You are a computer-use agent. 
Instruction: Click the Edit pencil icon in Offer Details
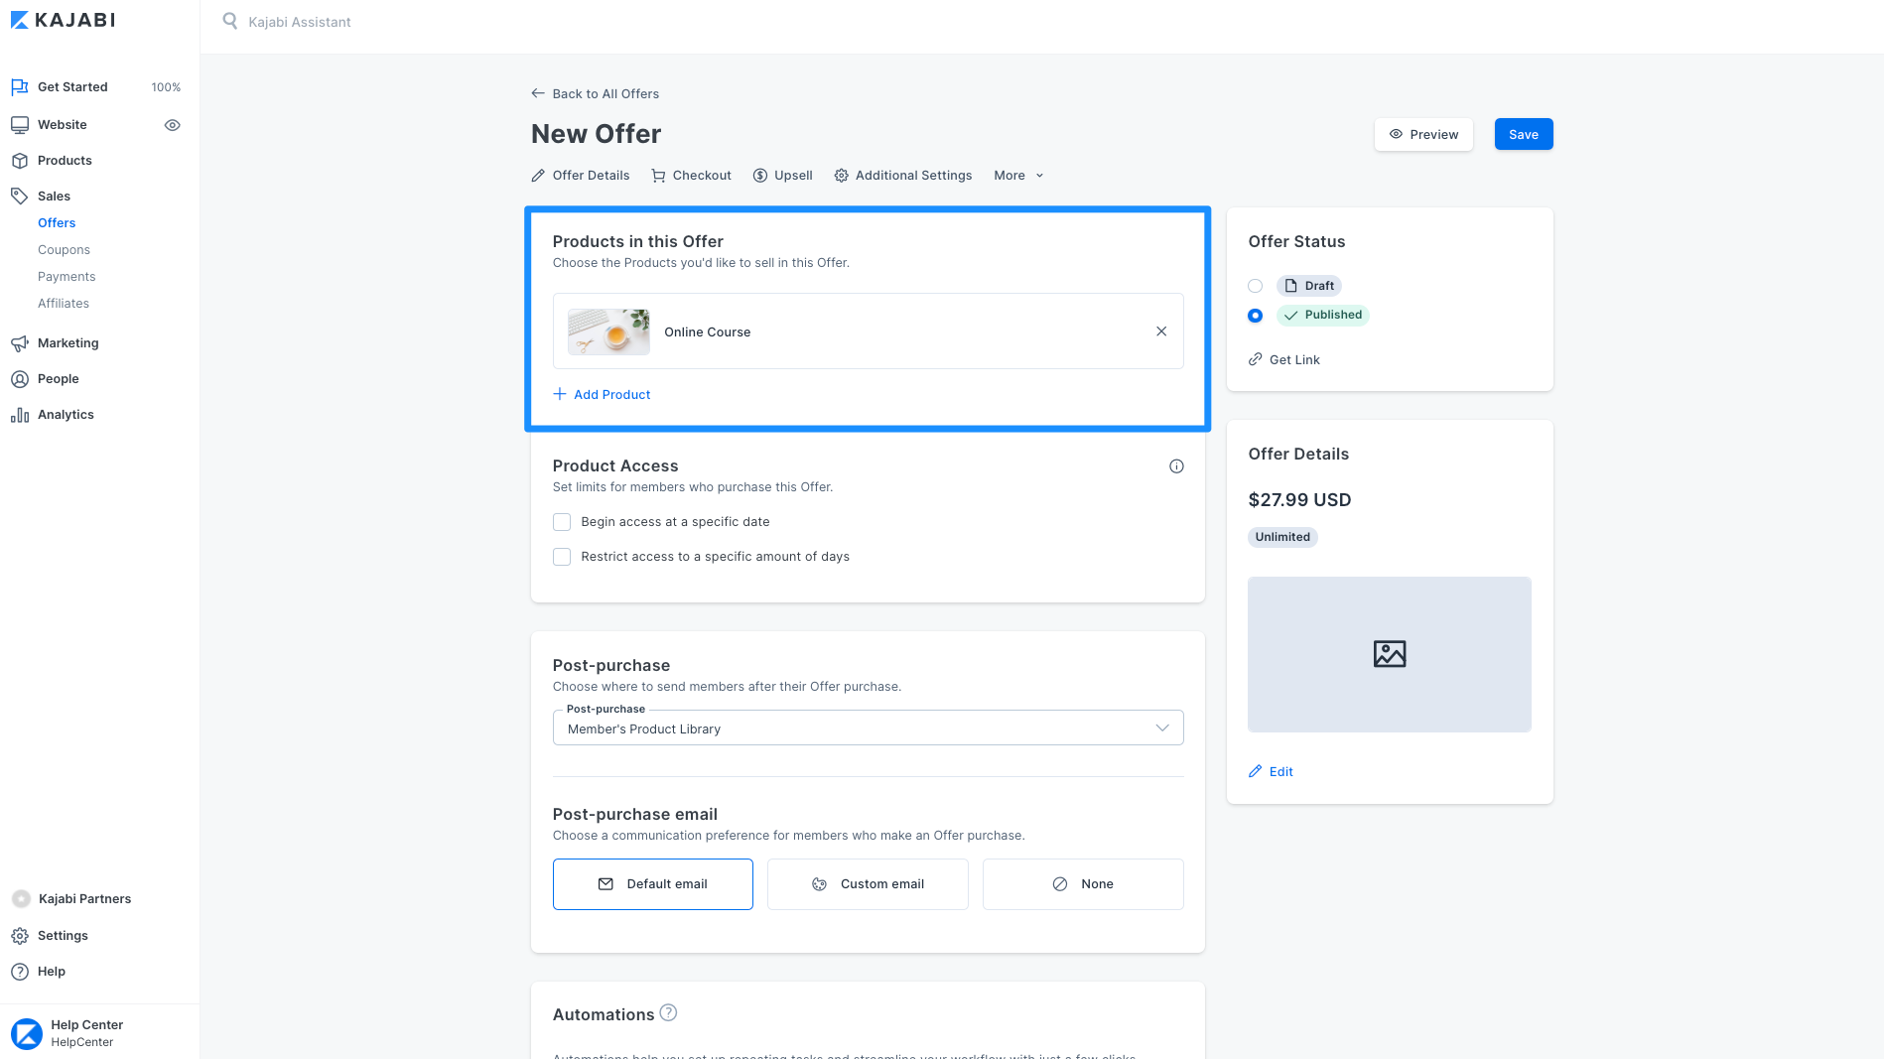point(1256,771)
